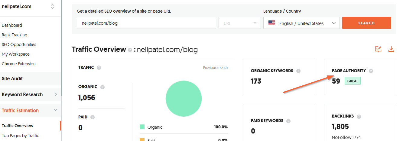403x141 pixels.
Task: Open Top Pages by Traffic link
Action: coord(21,136)
